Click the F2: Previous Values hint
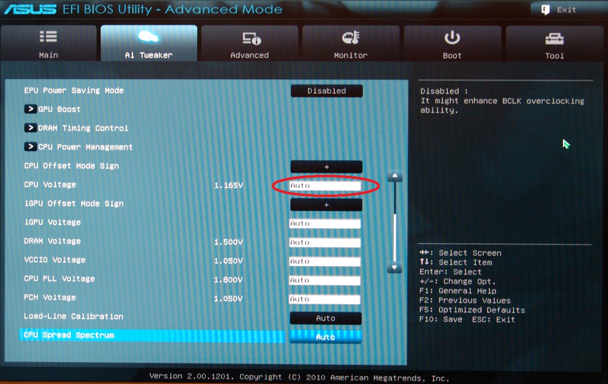Screen dimensions: 608x384 (465, 300)
